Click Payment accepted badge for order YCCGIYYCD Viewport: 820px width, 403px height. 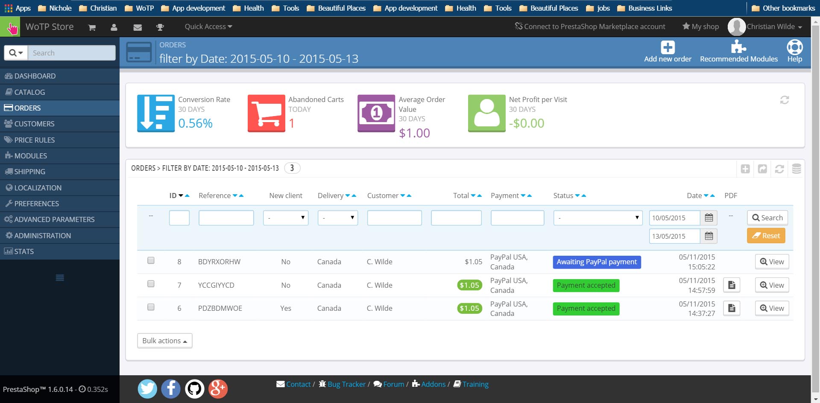point(586,285)
